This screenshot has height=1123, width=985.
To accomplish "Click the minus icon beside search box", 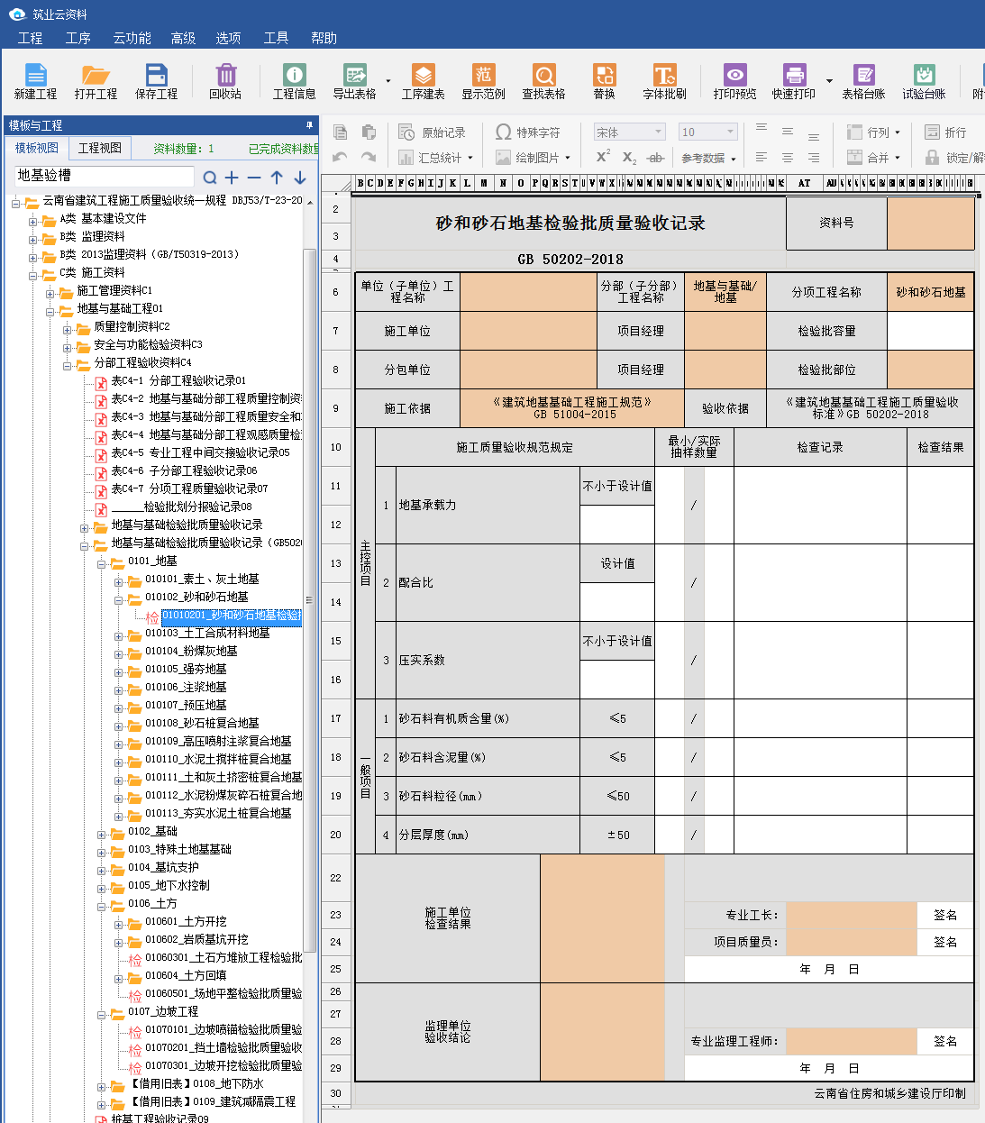I will (x=254, y=178).
